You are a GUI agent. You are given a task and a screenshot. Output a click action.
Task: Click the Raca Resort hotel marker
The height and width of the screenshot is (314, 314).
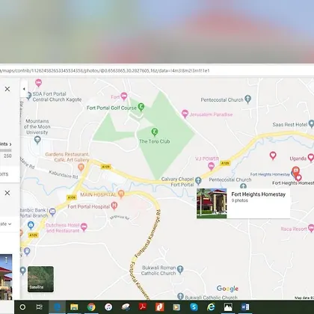click(311, 228)
